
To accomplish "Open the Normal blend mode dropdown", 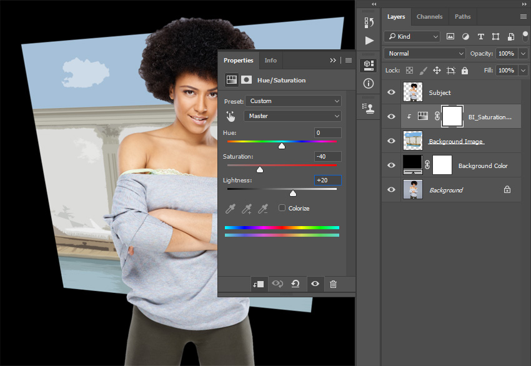I will coord(425,54).
